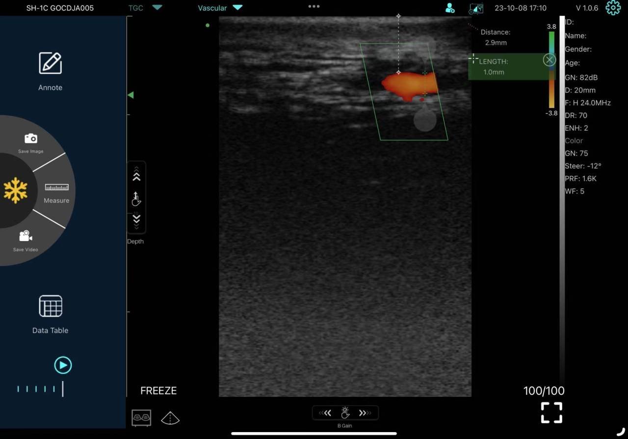Image resolution: width=628 pixels, height=439 pixels.
Task: Click the Save Video camcorder icon
Action: click(x=26, y=236)
